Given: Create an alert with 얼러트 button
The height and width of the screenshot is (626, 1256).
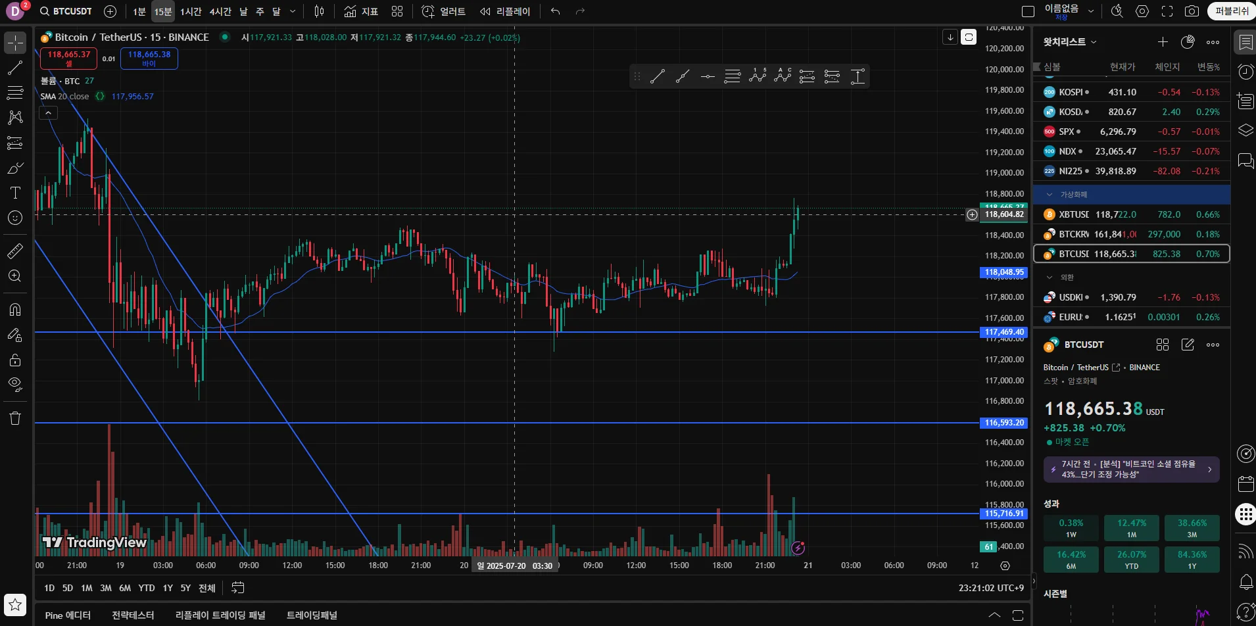Looking at the screenshot, I should (443, 11).
